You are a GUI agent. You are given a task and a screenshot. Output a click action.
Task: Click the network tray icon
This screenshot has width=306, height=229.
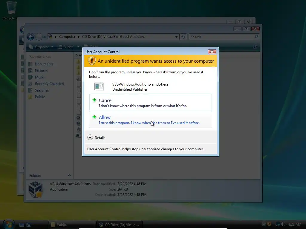(277, 224)
